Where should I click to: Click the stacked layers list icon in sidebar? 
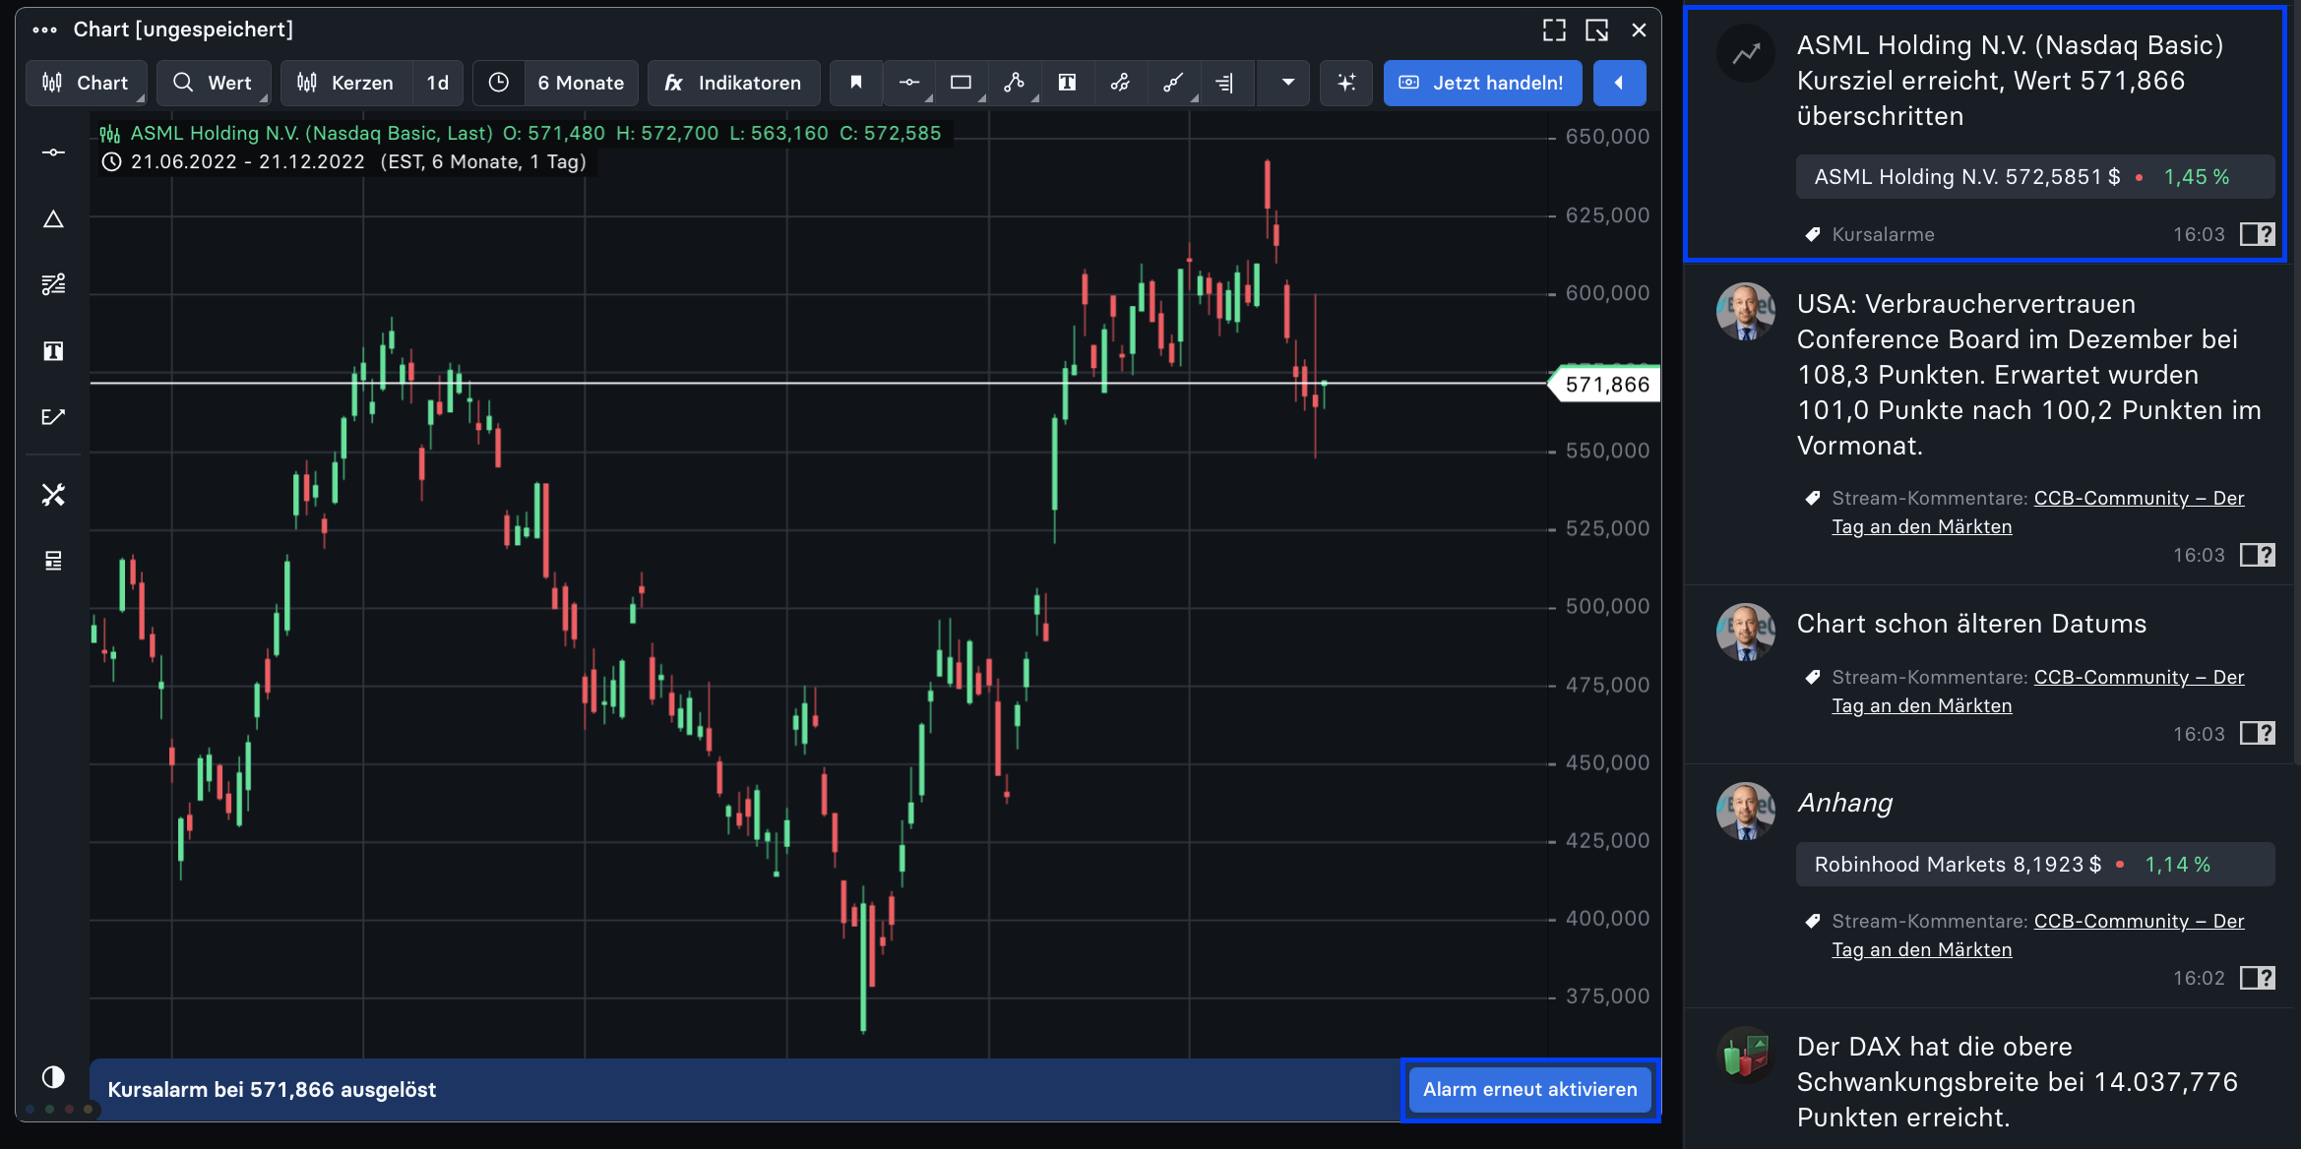(53, 561)
